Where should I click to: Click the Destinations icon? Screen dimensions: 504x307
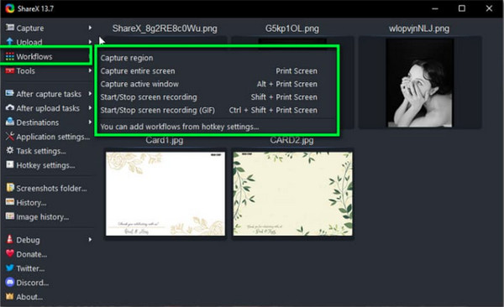coord(10,122)
